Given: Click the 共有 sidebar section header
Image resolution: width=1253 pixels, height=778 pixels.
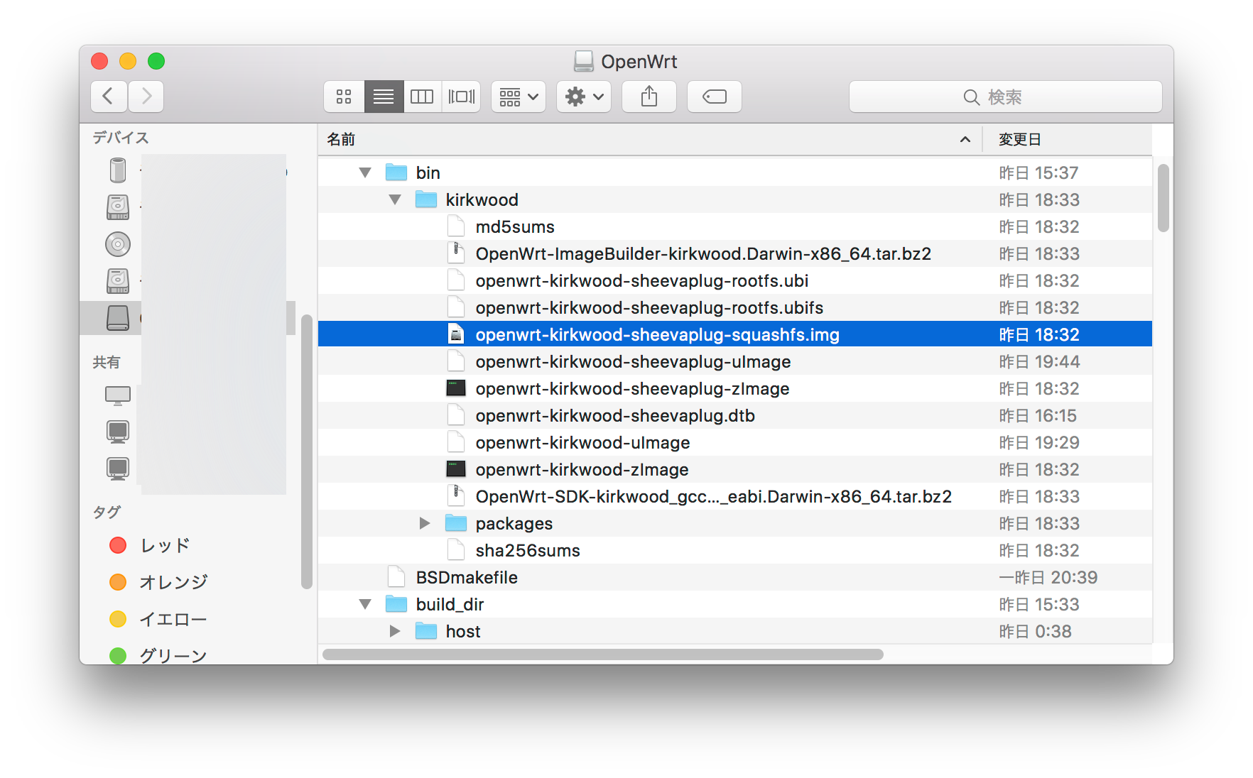Looking at the screenshot, I should [107, 363].
